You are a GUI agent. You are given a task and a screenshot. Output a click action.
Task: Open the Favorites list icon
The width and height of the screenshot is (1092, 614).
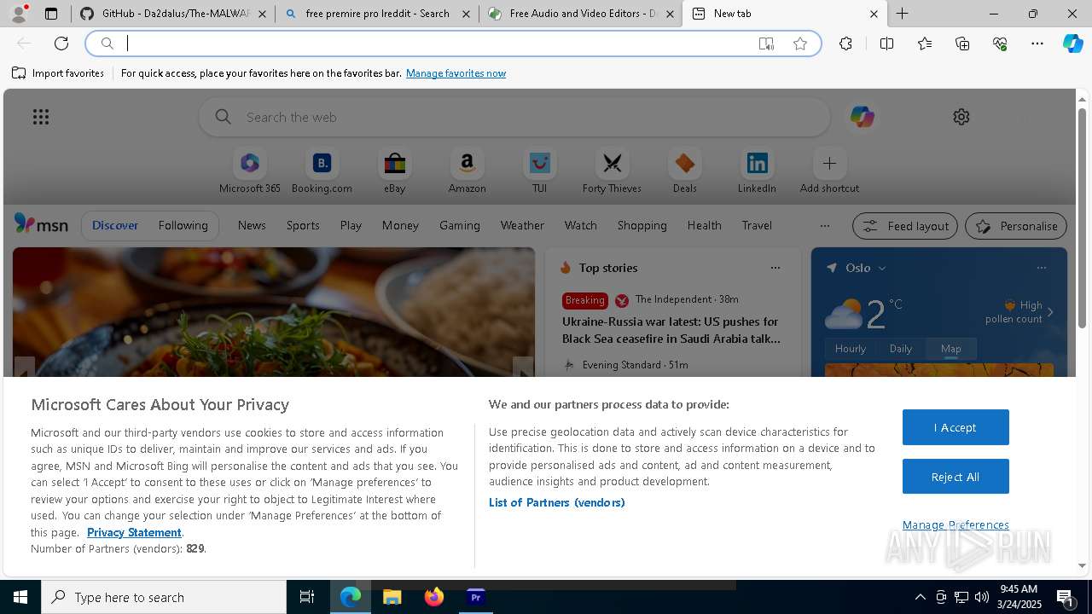pos(925,43)
